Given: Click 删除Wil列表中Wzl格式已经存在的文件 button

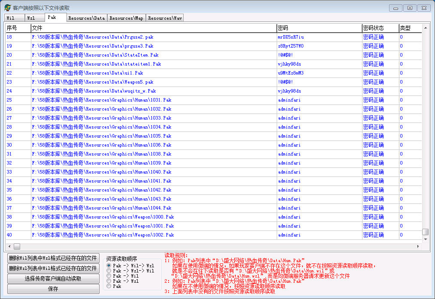Looking at the screenshot, I should [53, 258].
